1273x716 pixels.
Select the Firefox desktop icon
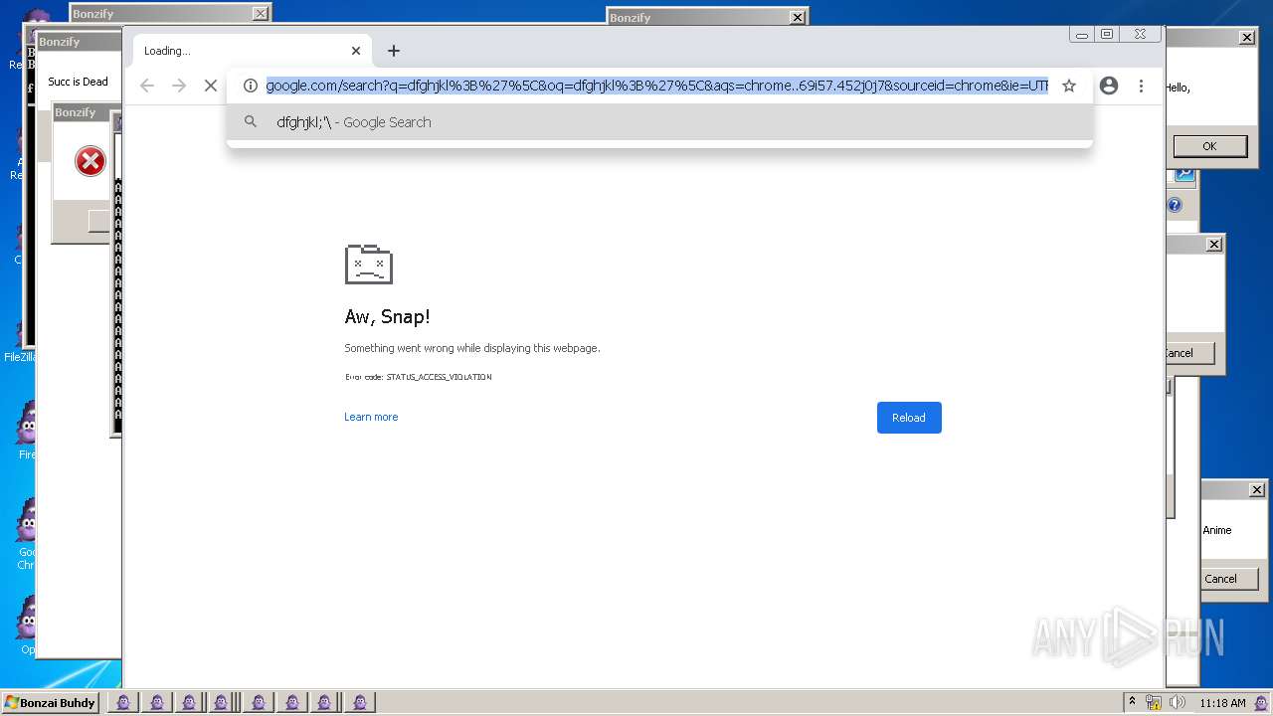tap(26, 430)
